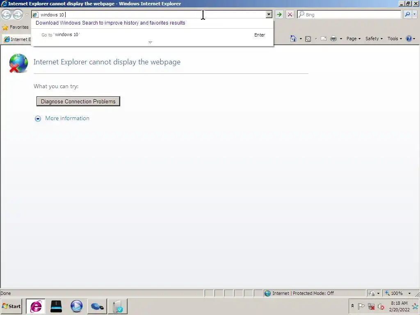Click the Back navigation arrow button

coord(7,14)
